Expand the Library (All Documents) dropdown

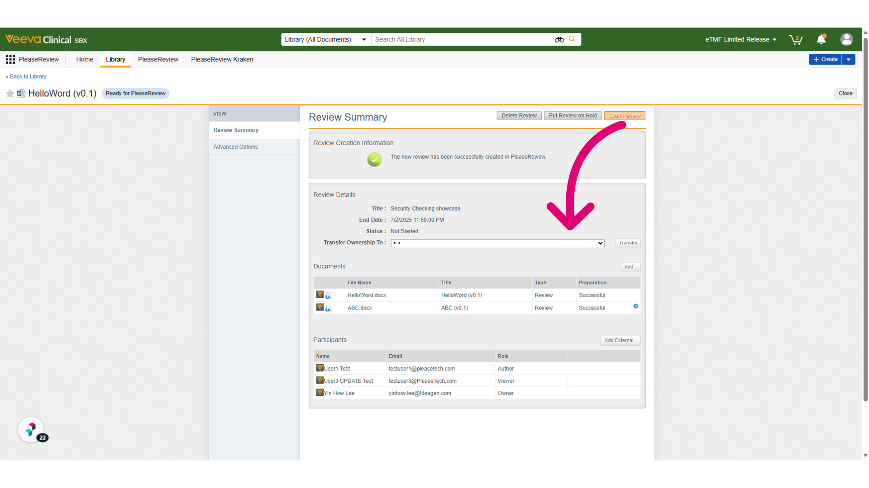[326, 40]
